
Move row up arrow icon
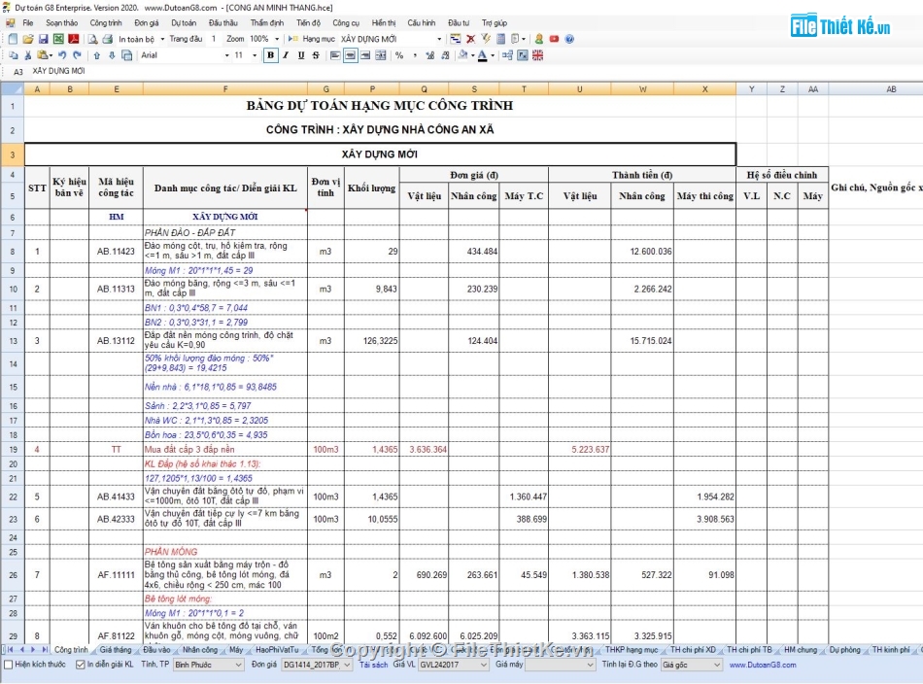[x=96, y=55]
